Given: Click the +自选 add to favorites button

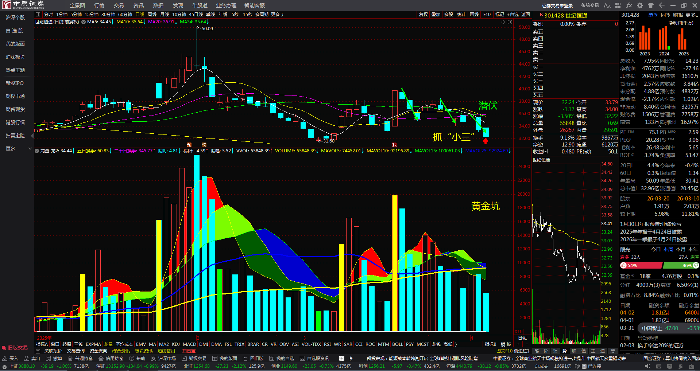Looking at the screenshot, I should coord(513,15).
